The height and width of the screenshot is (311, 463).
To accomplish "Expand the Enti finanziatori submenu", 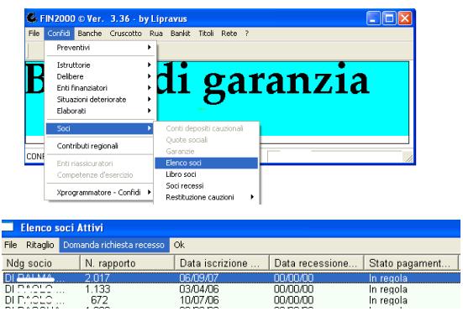I will pos(99,88).
